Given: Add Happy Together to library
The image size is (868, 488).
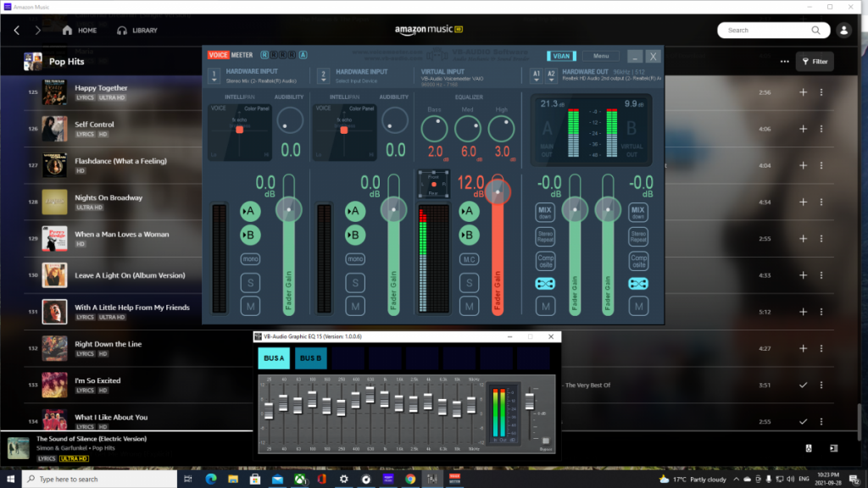Looking at the screenshot, I should point(803,92).
